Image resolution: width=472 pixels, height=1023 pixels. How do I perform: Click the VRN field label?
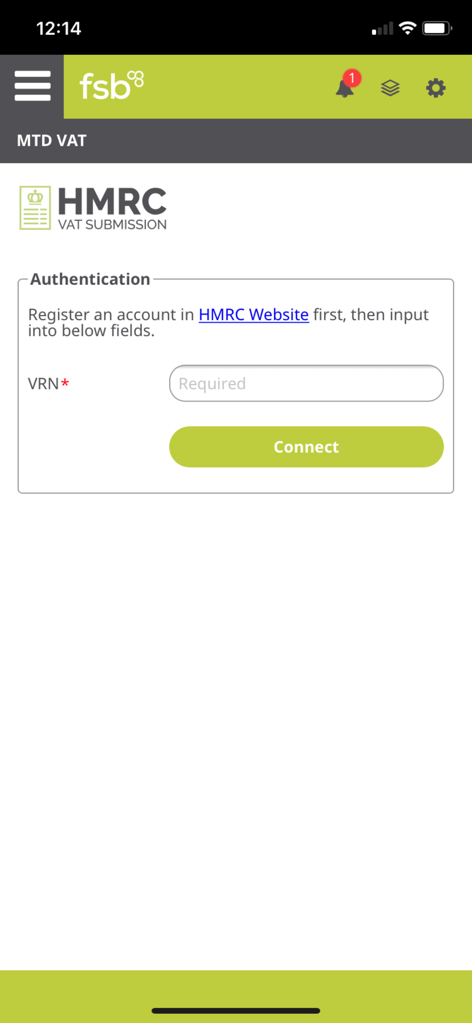click(x=43, y=384)
